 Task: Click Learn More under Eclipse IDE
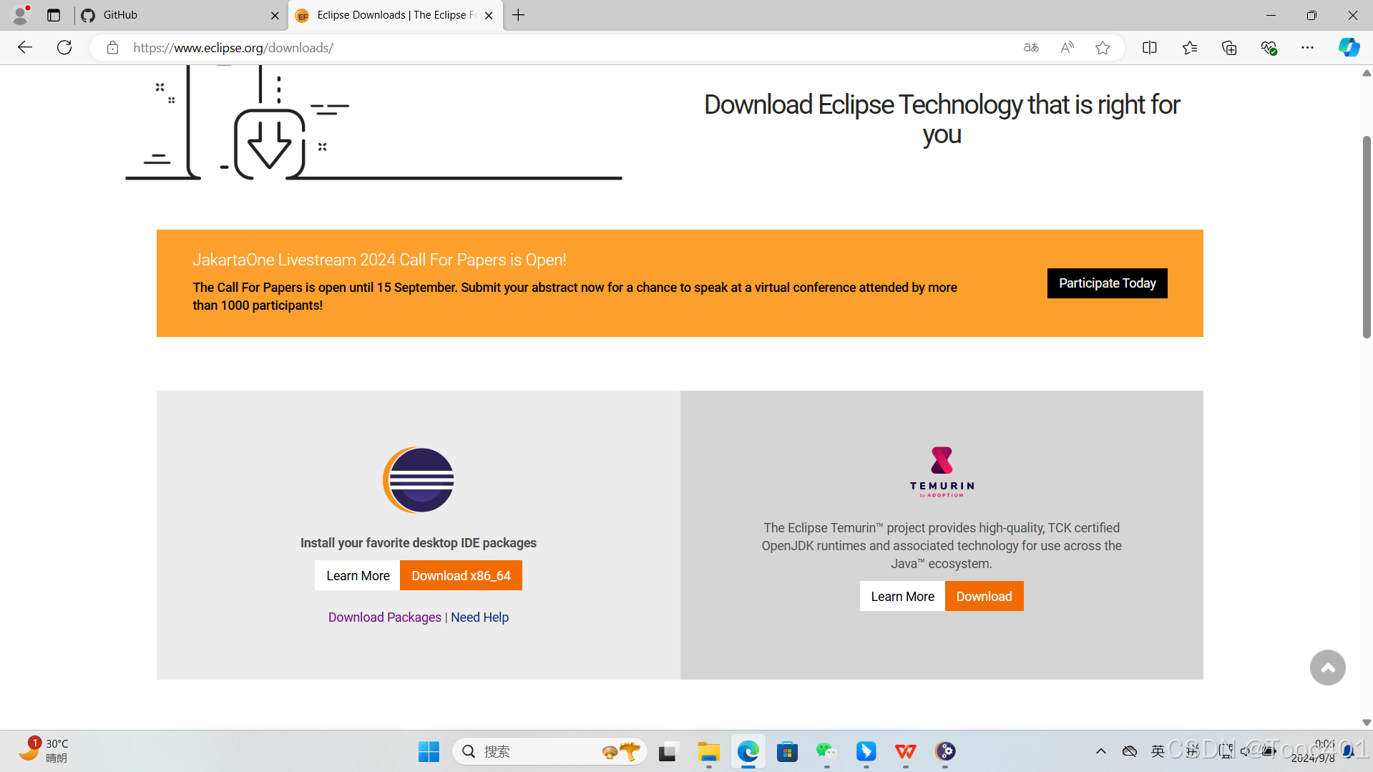pyautogui.click(x=358, y=575)
